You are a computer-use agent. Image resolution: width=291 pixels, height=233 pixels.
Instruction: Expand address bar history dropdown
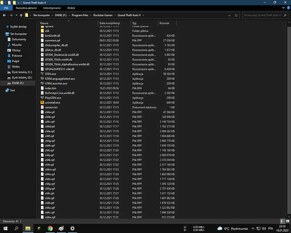230,15
